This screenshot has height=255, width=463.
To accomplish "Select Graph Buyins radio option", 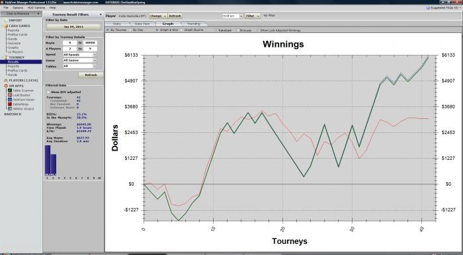I will 182,30.
